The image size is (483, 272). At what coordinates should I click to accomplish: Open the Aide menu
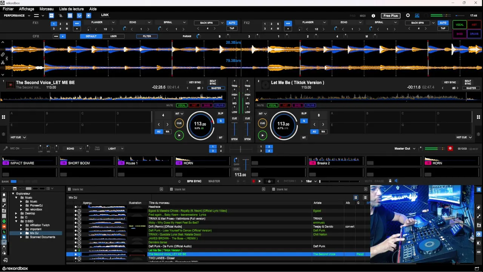pos(93,9)
